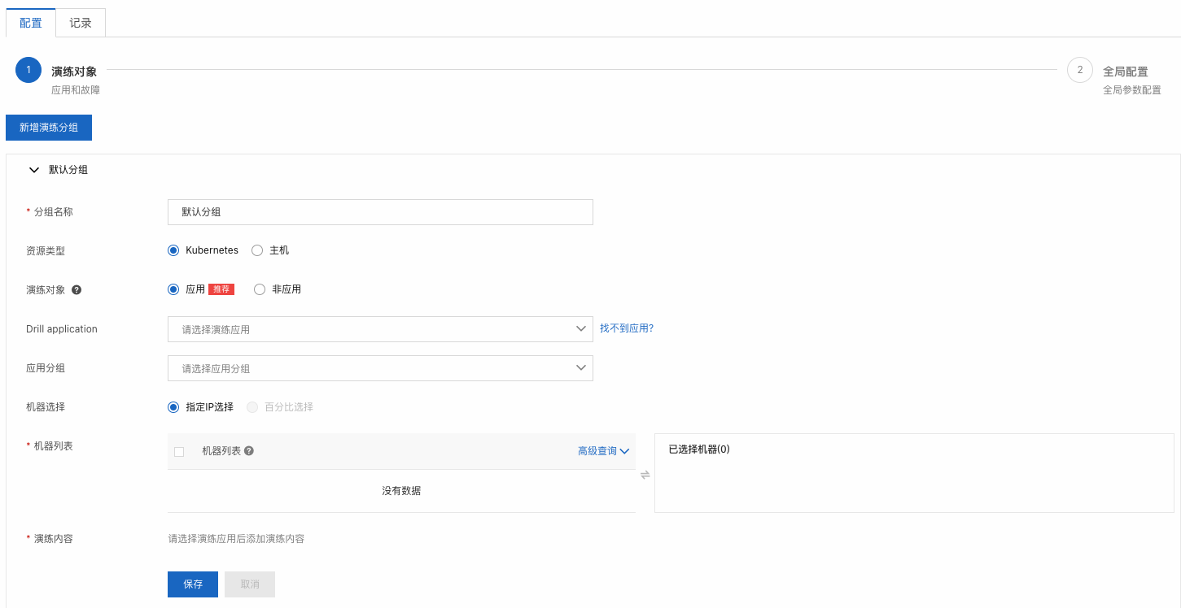Check the select-all 机器列表 checkbox
Viewport: 1181px width, 608px height.
point(180,452)
